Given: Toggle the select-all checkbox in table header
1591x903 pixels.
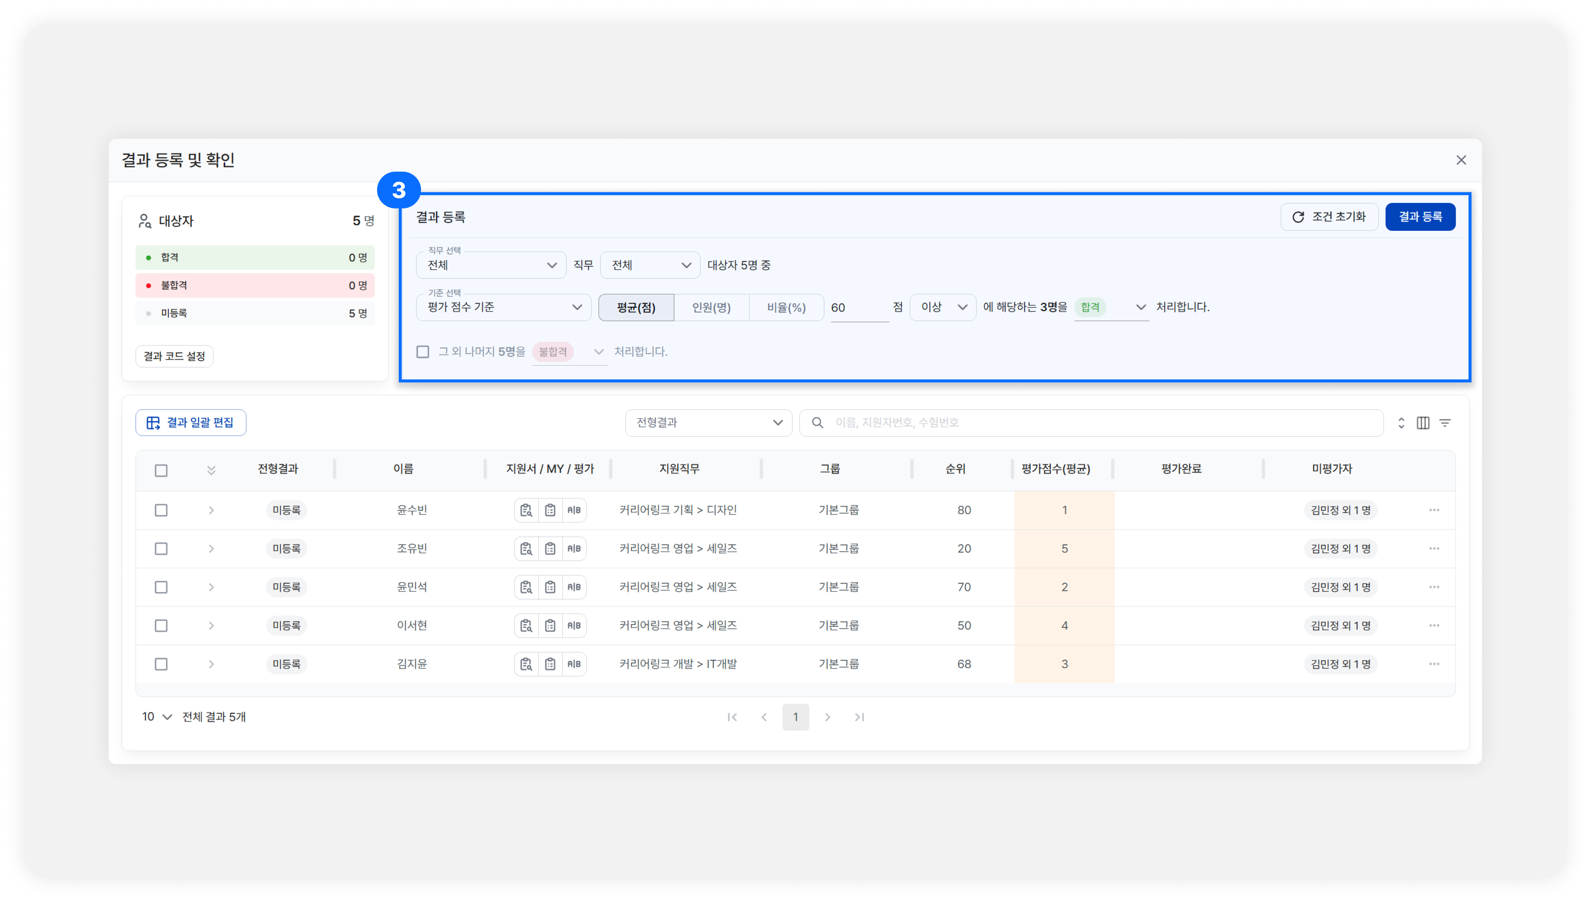Looking at the screenshot, I should coord(161,470).
